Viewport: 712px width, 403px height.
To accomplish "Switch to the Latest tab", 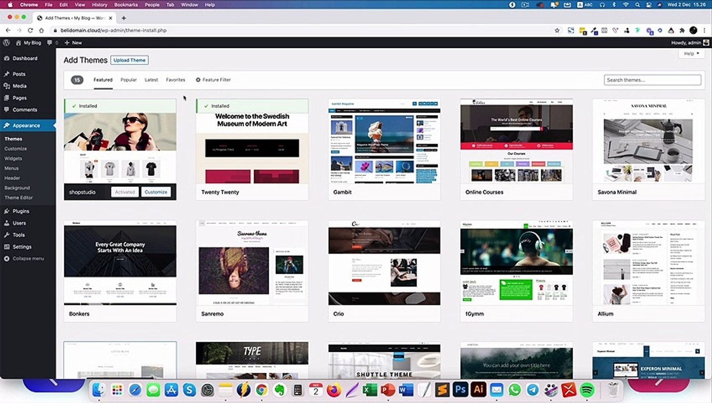I will point(151,80).
